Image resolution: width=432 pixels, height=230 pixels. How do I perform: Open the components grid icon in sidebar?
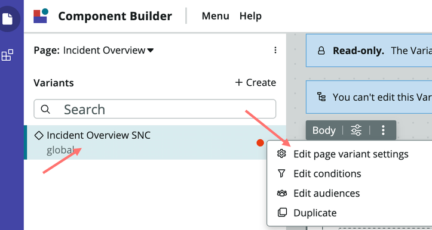pyautogui.click(x=7, y=55)
